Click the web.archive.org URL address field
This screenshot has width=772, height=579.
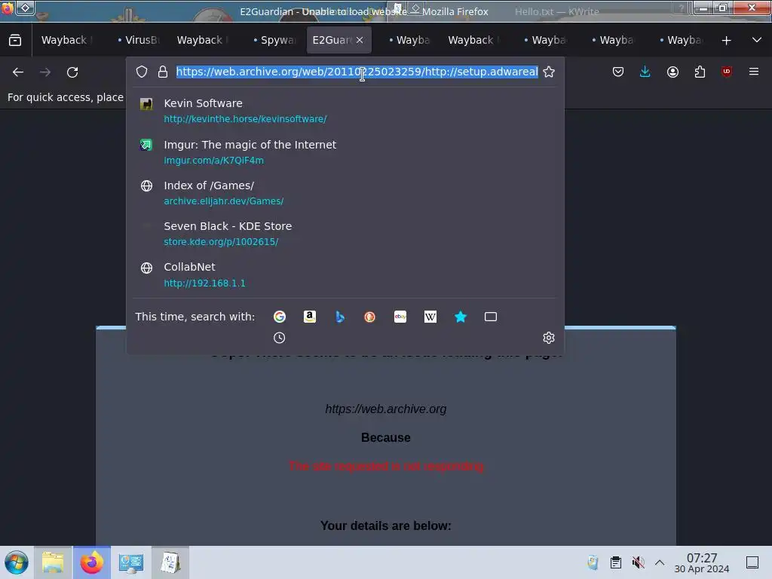[x=357, y=72]
